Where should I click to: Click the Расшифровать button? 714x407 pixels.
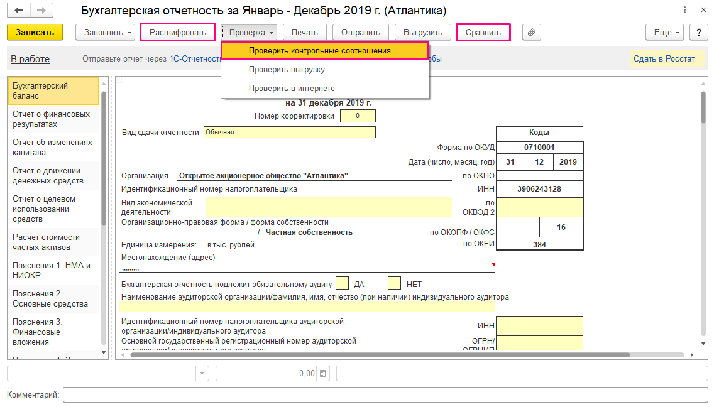pos(177,32)
